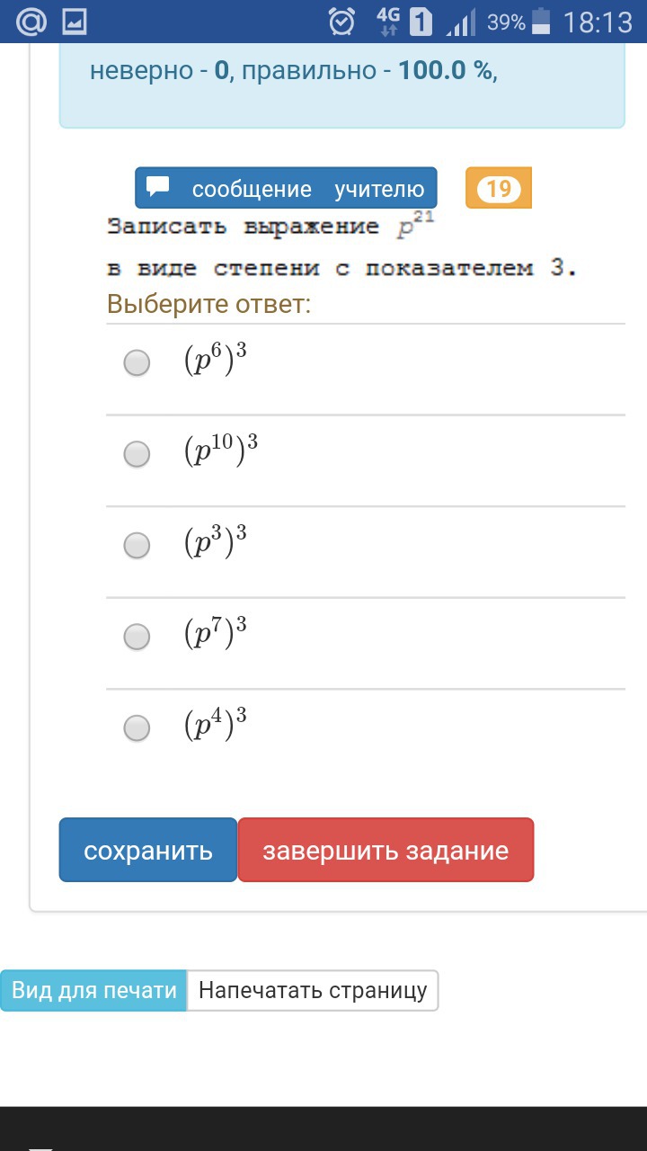Switch to Вид для печати view

[x=93, y=991]
